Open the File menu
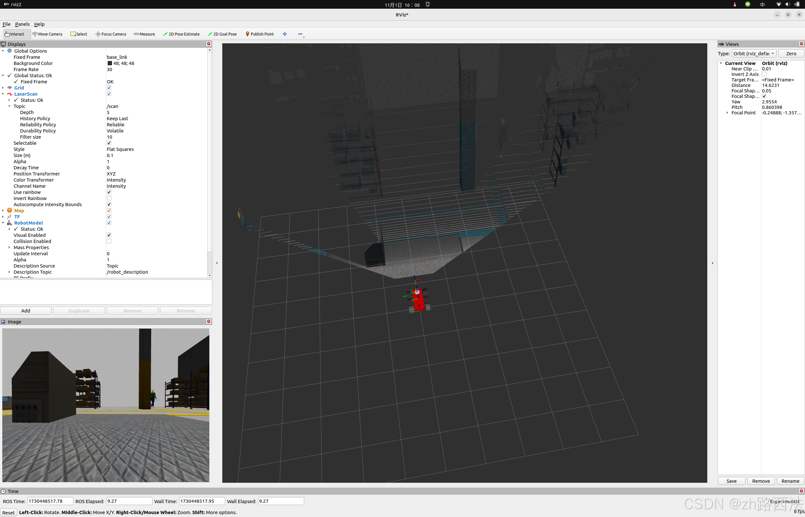The width and height of the screenshot is (805, 517). [6, 24]
